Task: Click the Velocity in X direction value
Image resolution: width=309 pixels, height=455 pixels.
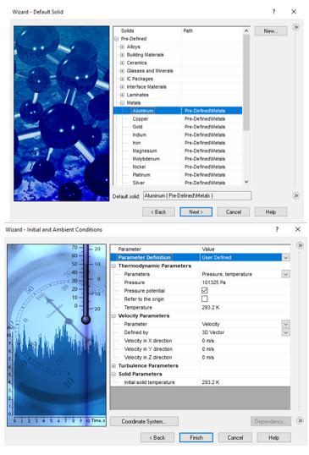Action: click(208, 341)
